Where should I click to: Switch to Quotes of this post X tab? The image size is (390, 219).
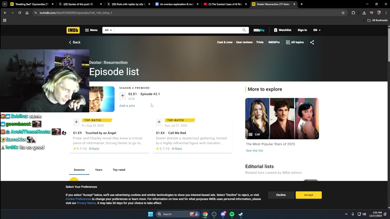tap(80, 4)
